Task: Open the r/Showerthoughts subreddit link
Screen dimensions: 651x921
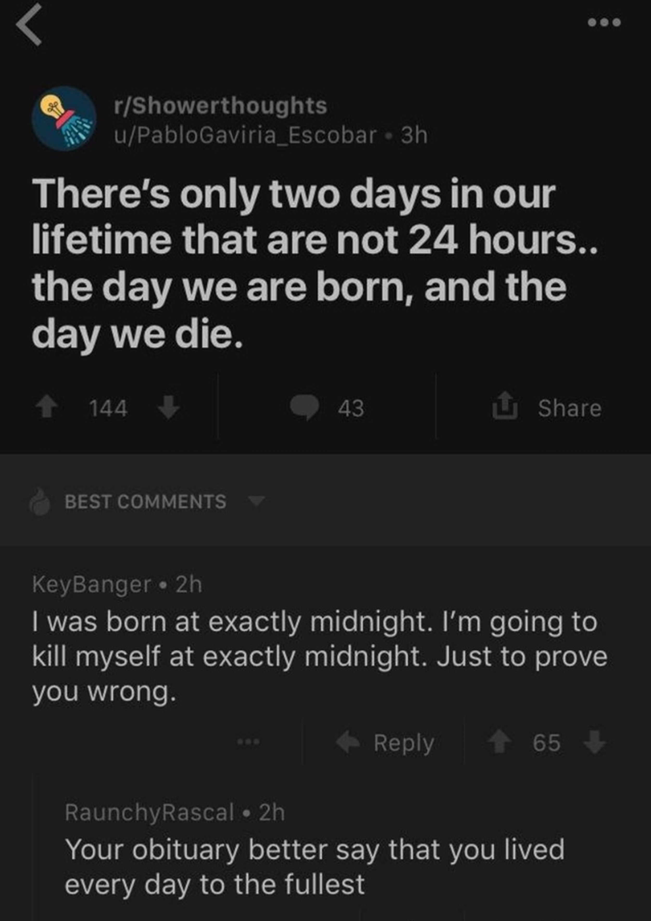Action: [221, 106]
